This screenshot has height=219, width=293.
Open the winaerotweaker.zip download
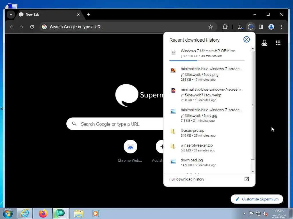pyautogui.click(x=207, y=147)
